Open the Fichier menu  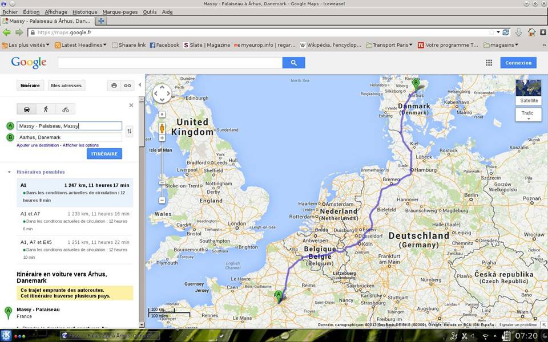point(10,12)
